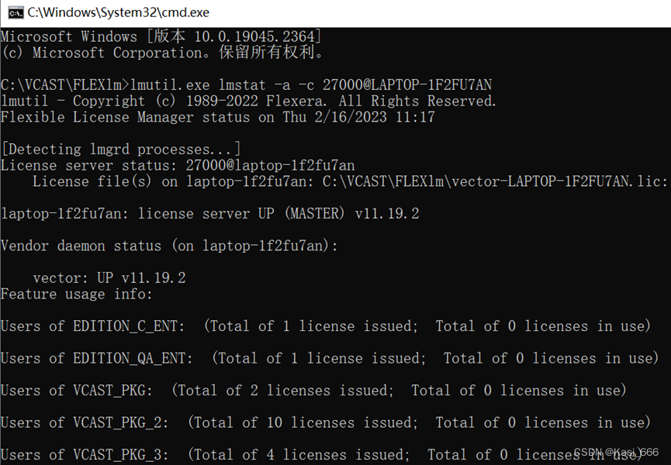Click the lmutil.exe lmstat command line
Image resolution: width=671 pixels, height=465 pixels.
(247, 84)
